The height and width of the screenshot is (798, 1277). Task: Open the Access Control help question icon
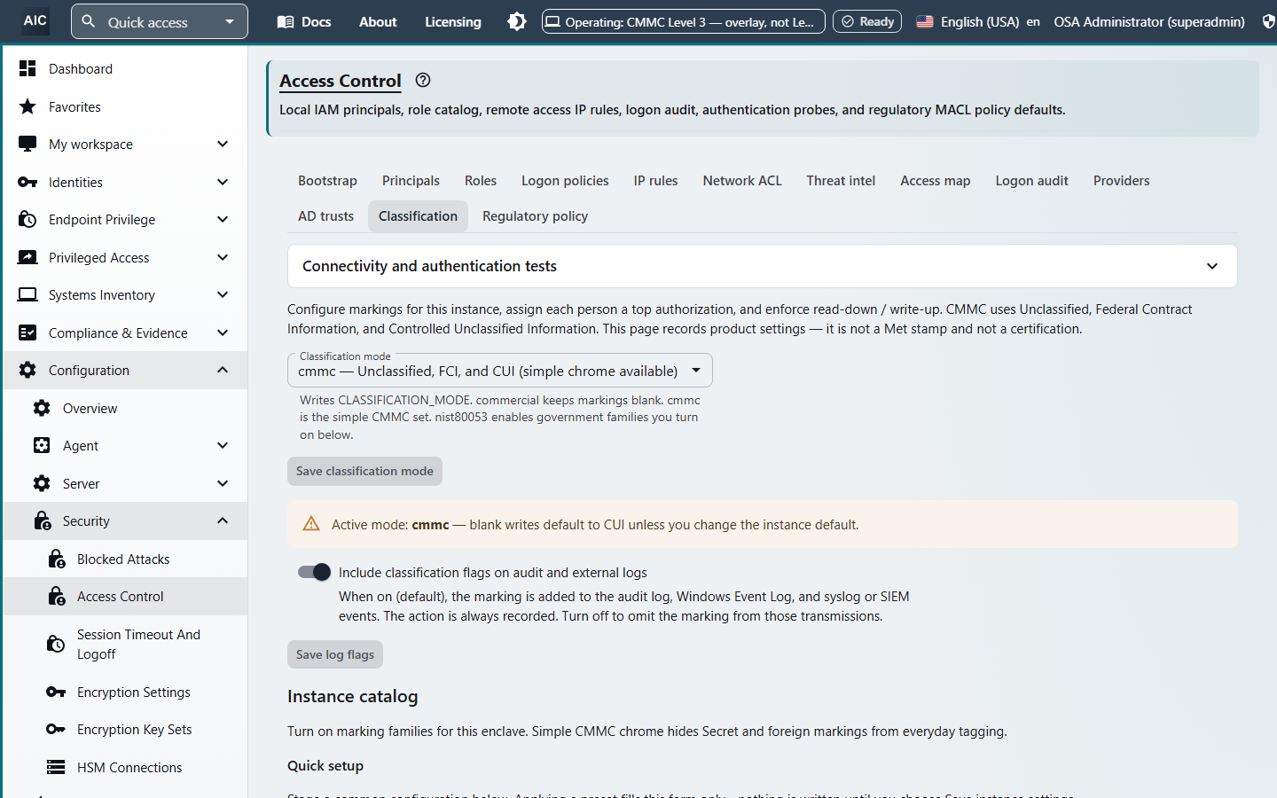[x=423, y=80]
